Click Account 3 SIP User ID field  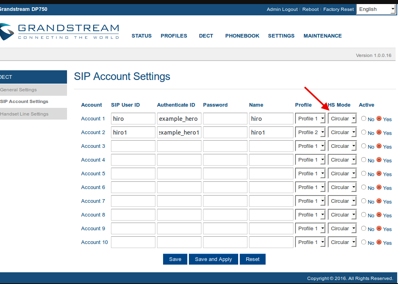(133, 146)
